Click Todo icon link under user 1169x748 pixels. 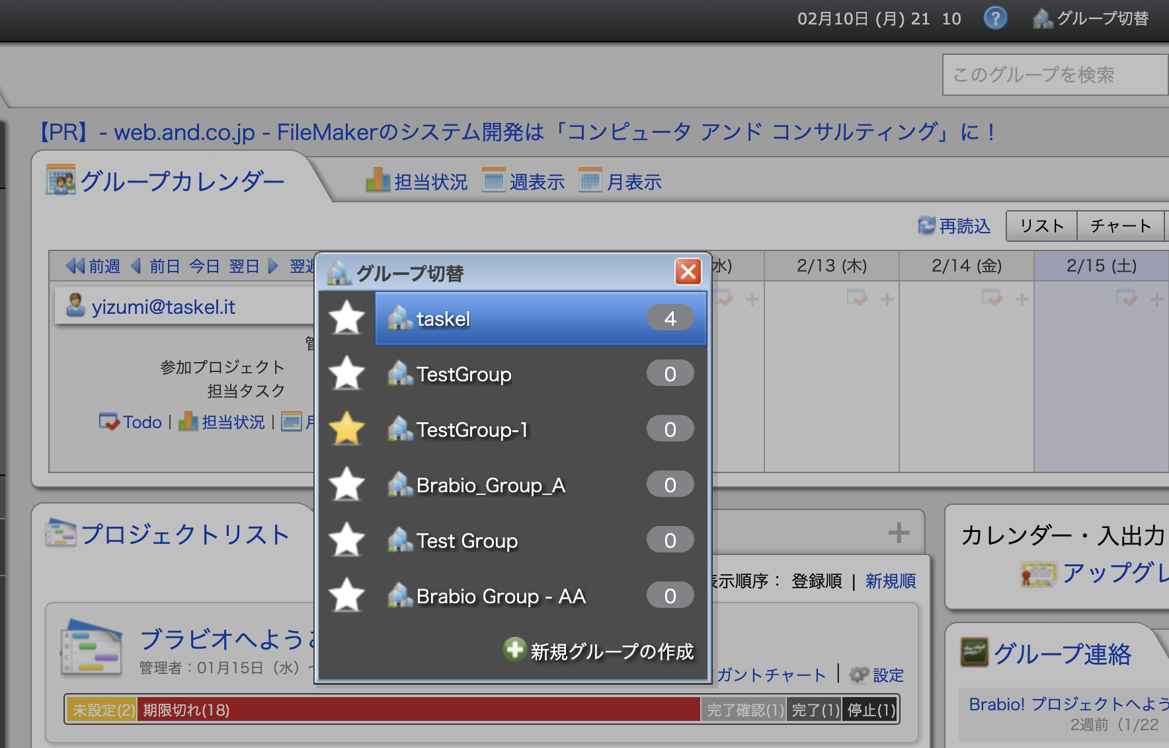pos(108,422)
